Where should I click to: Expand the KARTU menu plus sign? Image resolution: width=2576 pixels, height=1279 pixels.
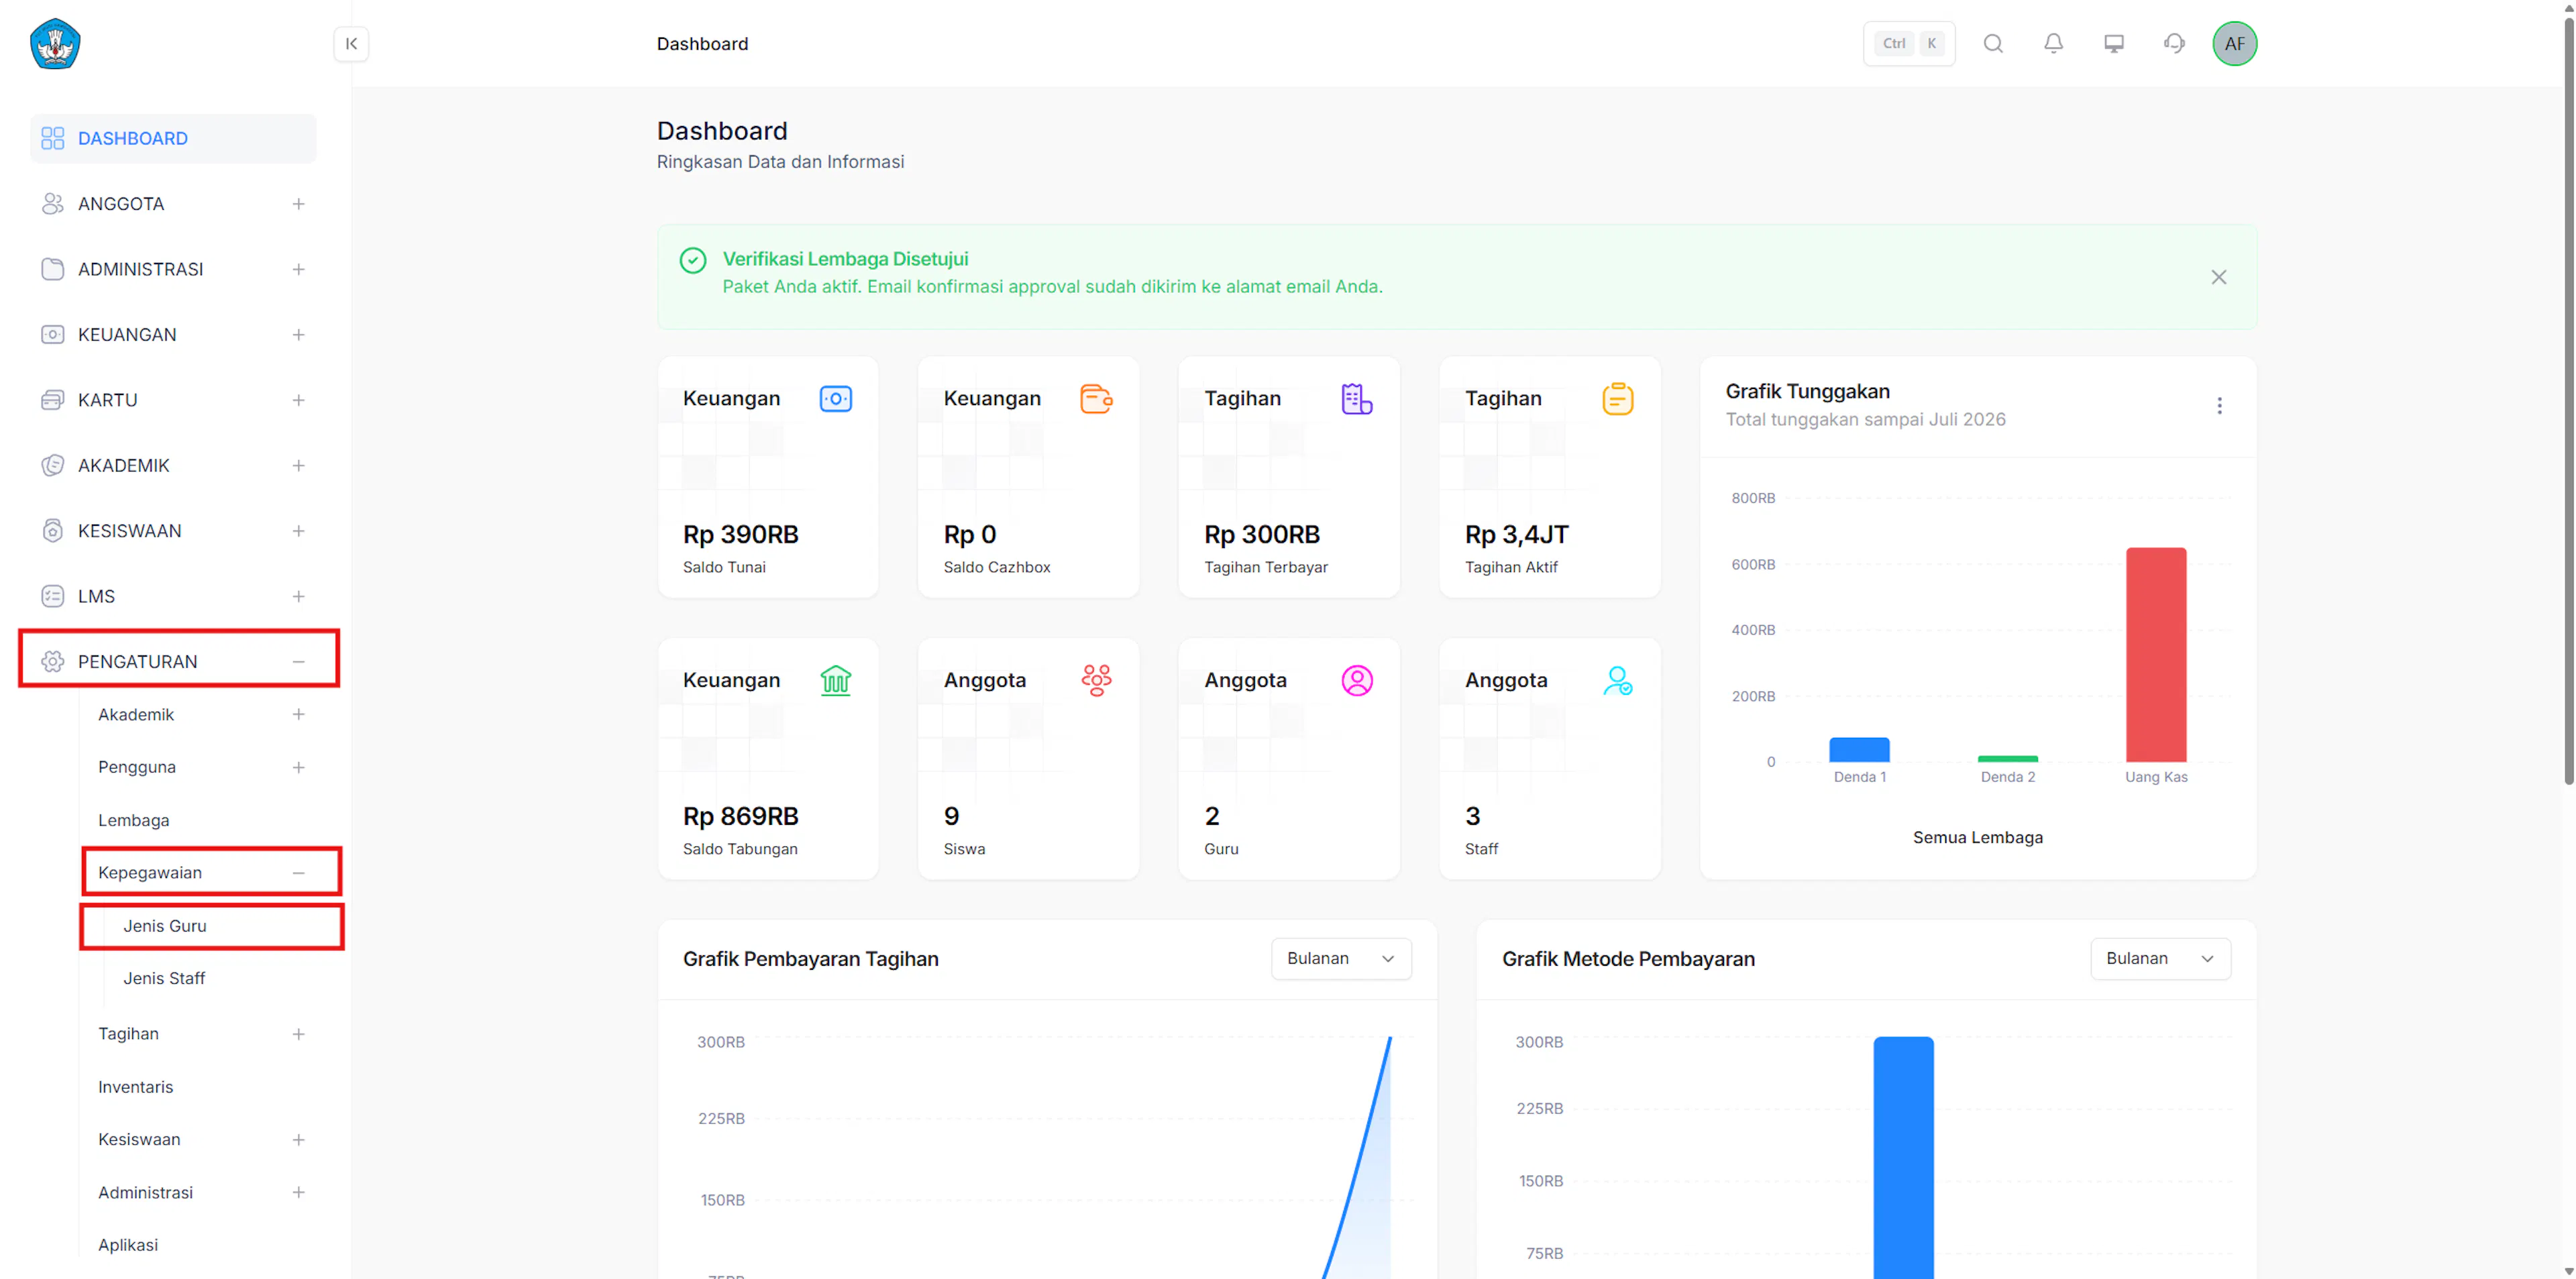click(x=298, y=400)
